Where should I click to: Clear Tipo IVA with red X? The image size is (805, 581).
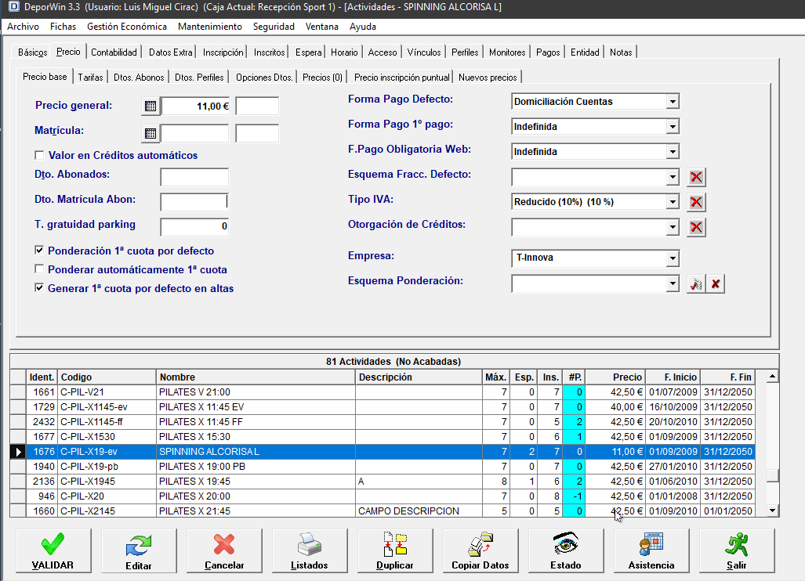click(x=696, y=202)
